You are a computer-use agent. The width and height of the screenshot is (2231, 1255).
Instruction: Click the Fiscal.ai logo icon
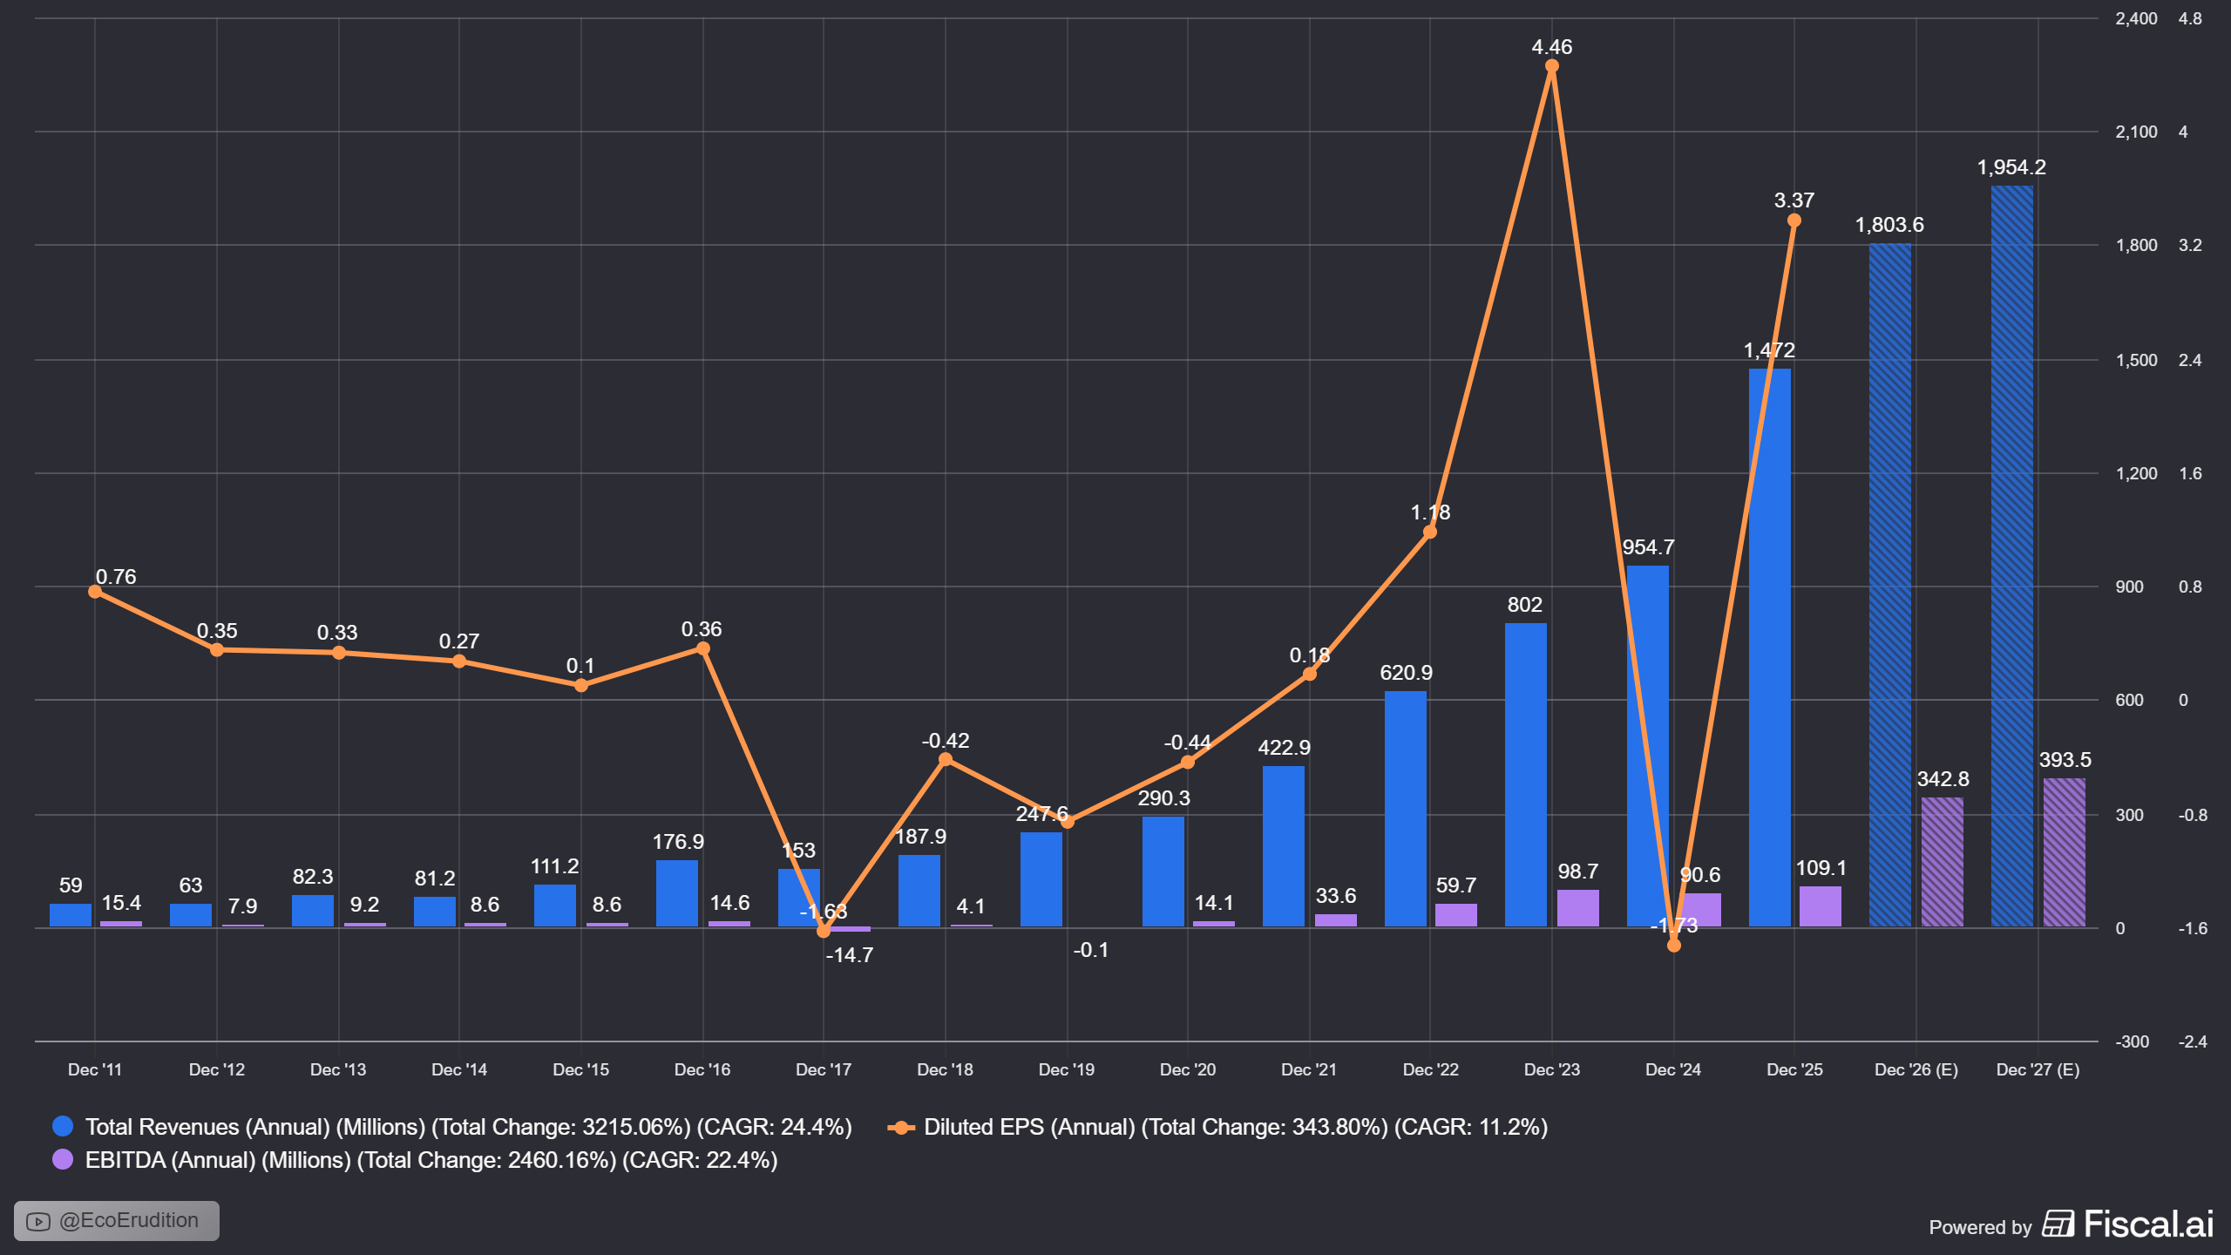coord(2058,1224)
